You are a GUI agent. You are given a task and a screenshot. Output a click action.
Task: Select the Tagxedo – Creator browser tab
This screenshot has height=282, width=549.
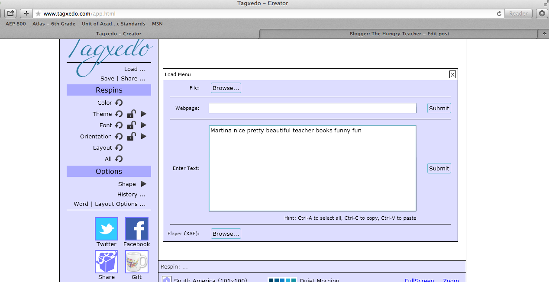click(119, 34)
